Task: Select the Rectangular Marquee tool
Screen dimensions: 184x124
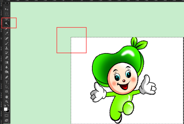Action: tap(6, 14)
